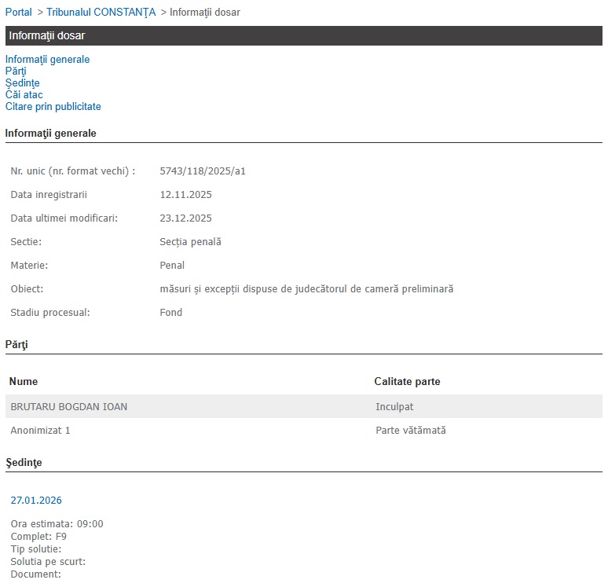Select the BRUTARU BOGDAN IOAN party row
This screenshot has width=608, height=587.
(x=69, y=407)
